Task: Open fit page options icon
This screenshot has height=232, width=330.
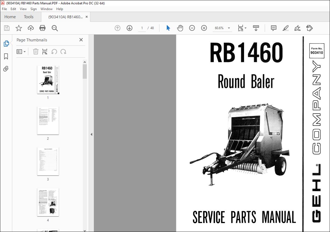Action: coord(242,28)
